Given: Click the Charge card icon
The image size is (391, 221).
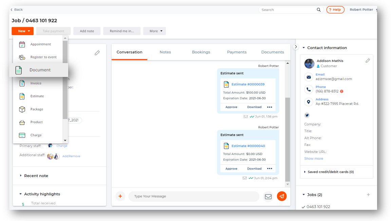Looking at the screenshot, I should tap(22, 135).
